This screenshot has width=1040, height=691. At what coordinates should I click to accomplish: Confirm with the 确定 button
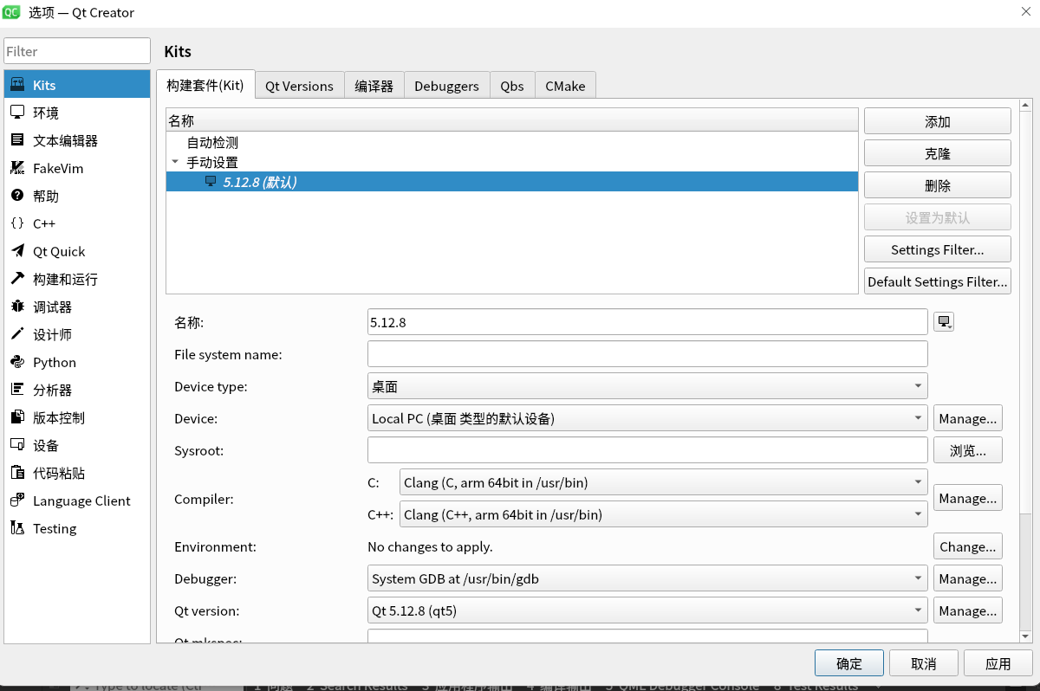click(x=849, y=663)
